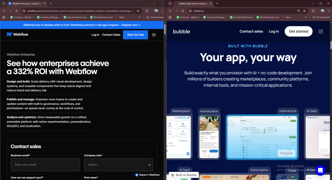
Task: Click Contact sales on Bubble header
Action: [251, 31]
